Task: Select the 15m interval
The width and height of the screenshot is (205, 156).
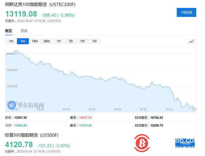Action: coord(35,41)
